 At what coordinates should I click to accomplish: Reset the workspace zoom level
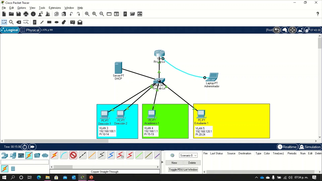click(x=94, y=14)
